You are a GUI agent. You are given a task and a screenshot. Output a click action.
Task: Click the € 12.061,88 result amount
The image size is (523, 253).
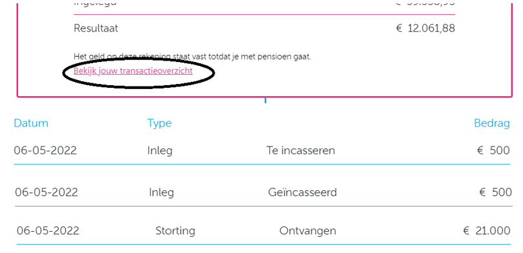[425, 28]
